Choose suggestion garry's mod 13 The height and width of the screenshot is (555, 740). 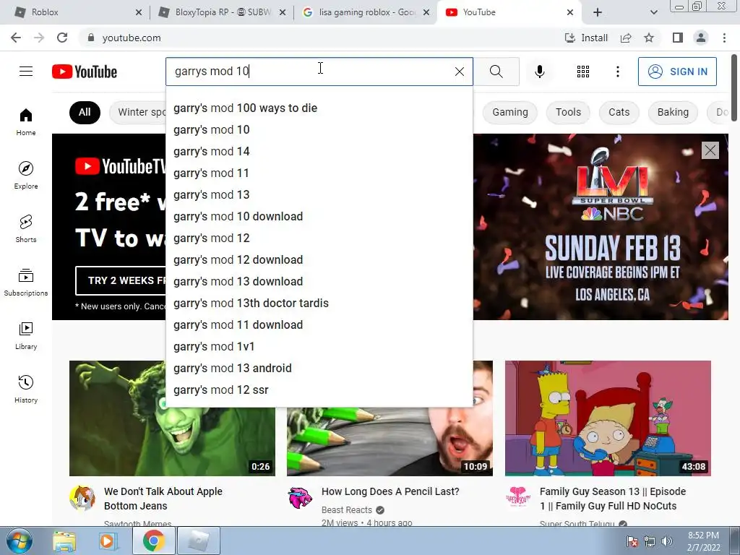coord(319,195)
